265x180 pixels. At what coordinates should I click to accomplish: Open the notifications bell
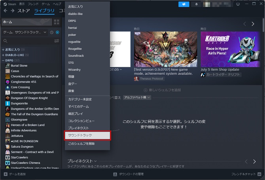click(197, 4)
